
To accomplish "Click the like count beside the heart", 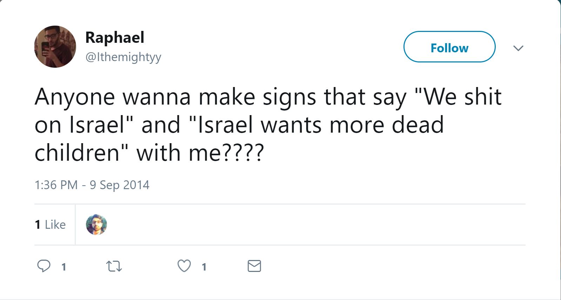I will (204, 267).
